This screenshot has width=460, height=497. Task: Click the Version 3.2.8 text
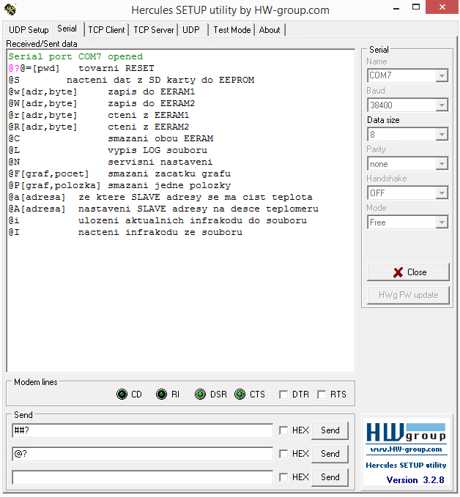pos(415,480)
